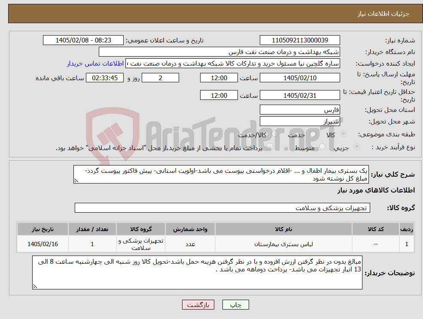
Task: Select the متوسط purchase type radio
Action: tap(323, 147)
